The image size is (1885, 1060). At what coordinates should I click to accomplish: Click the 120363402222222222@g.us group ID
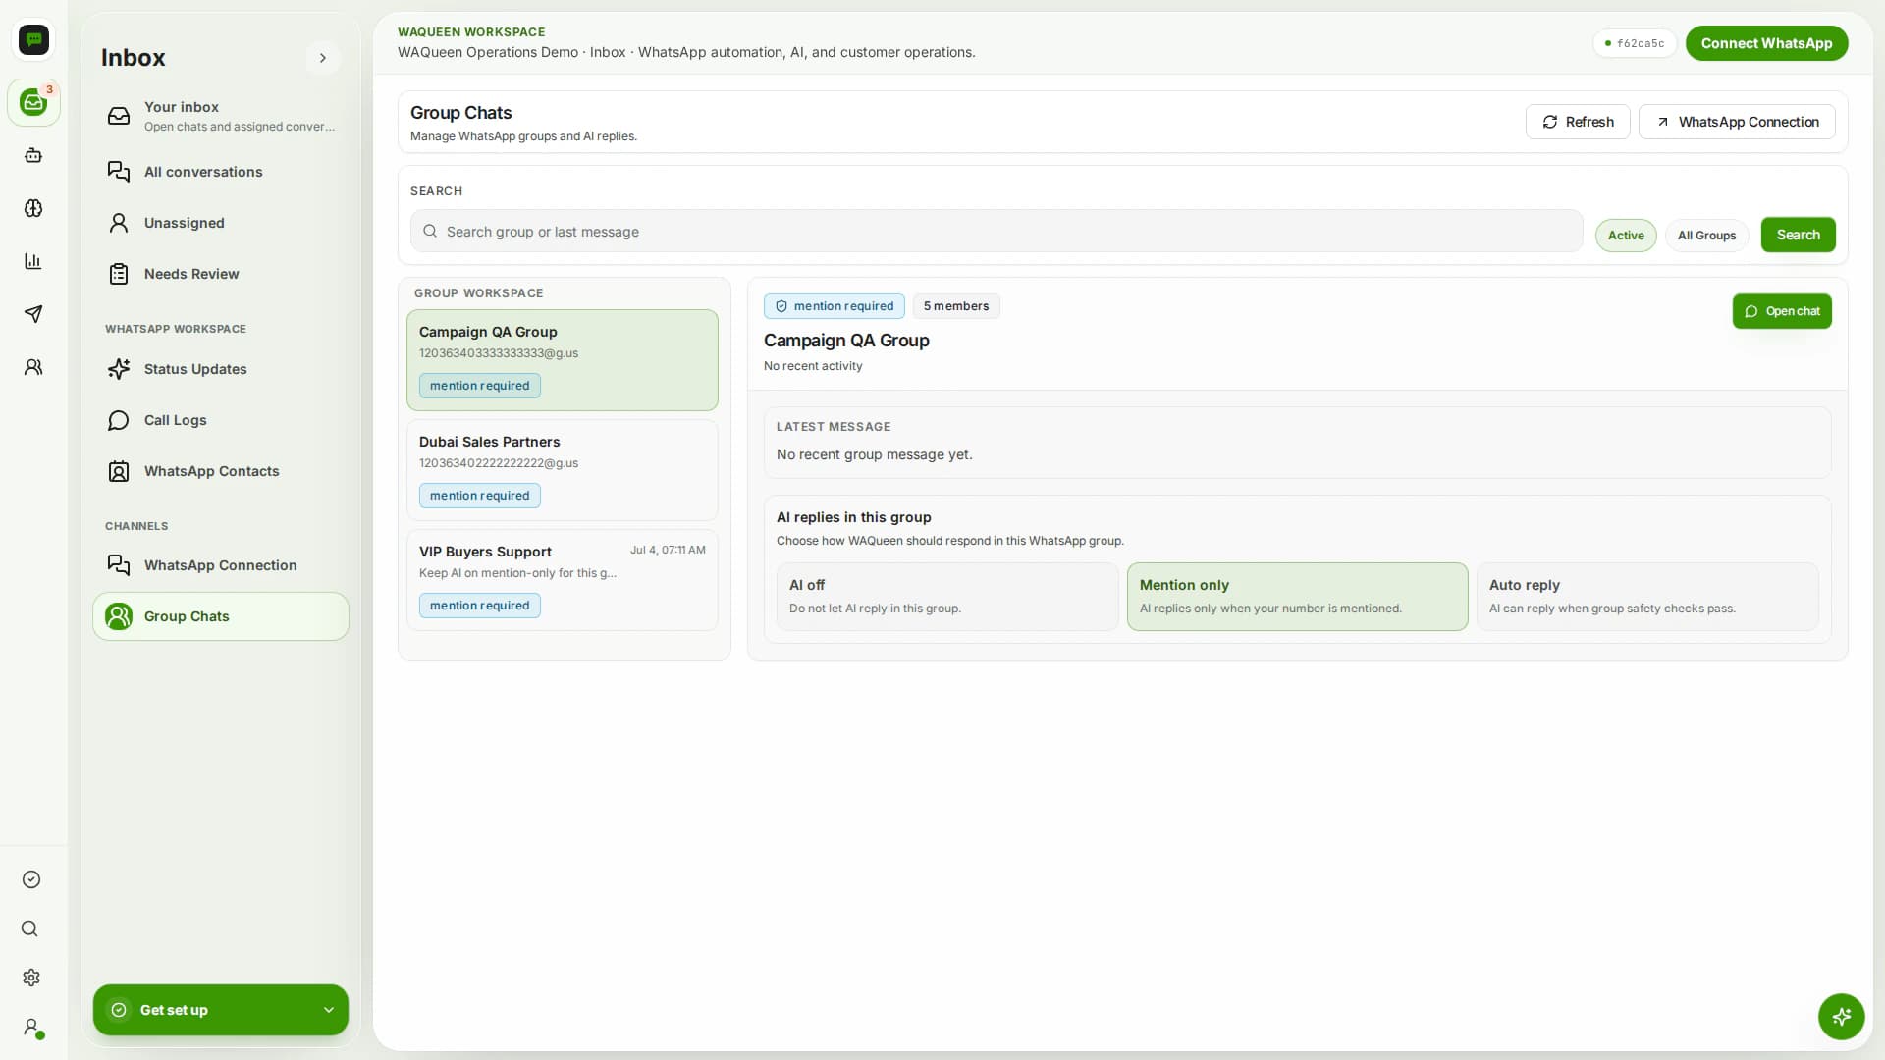pyautogui.click(x=499, y=463)
